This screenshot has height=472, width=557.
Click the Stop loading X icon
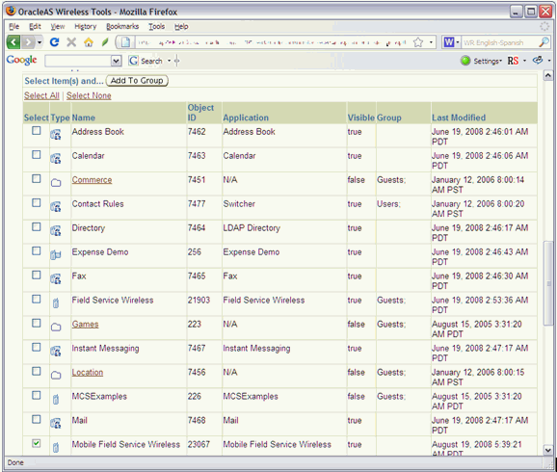(71, 42)
